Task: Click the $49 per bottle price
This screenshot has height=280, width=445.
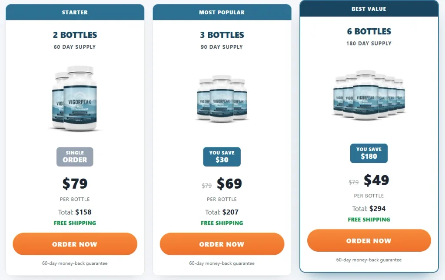Action: coord(376,180)
